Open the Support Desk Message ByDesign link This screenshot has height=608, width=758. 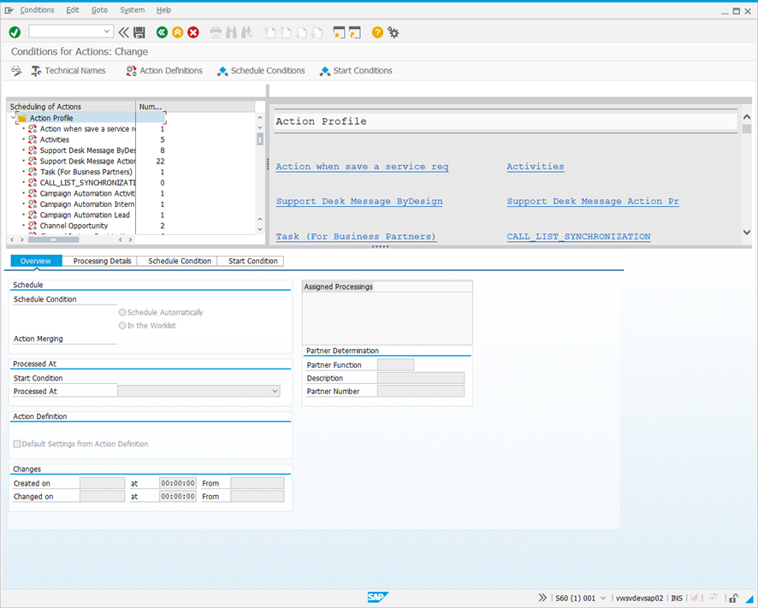(x=358, y=202)
